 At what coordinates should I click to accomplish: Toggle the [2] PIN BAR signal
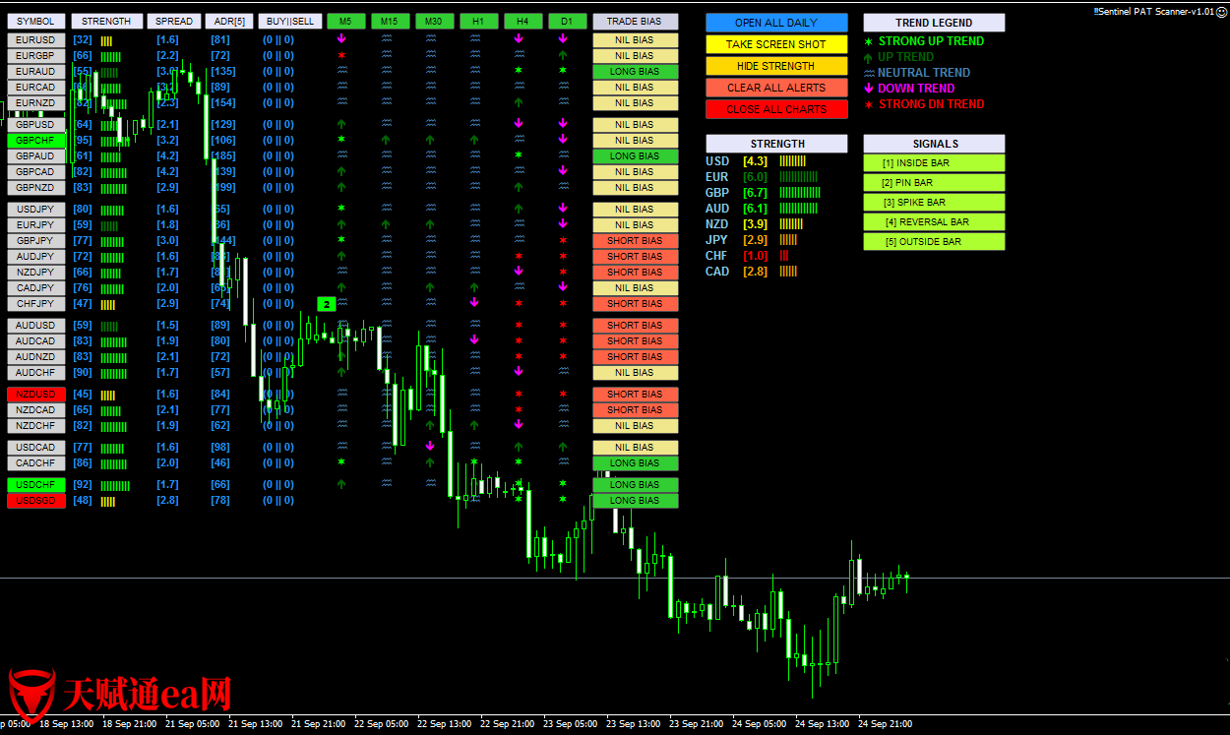(934, 183)
